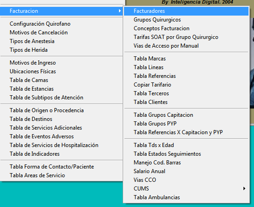The width and height of the screenshot is (254, 207).
Task: Open Tipos de Herida
Action: 61,50
